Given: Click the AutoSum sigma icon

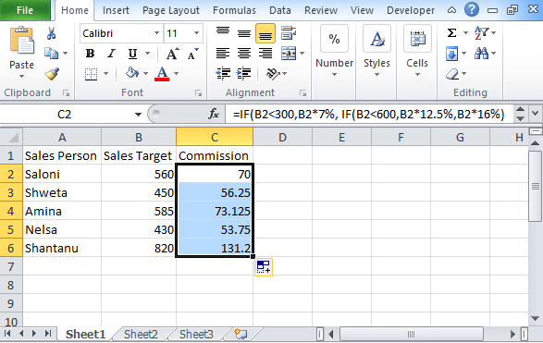Looking at the screenshot, I should [451, 33].
